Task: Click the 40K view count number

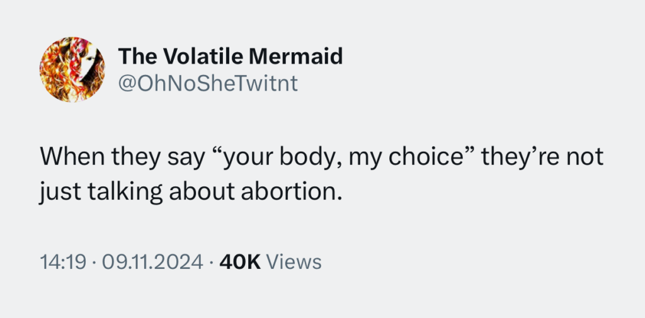Action: click(x=239, y=261)
